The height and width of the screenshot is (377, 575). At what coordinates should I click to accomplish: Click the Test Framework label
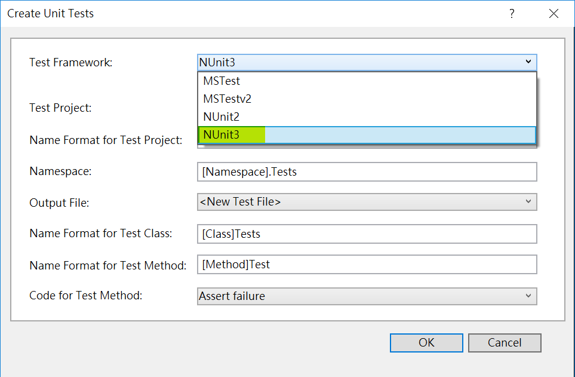(x=70, y=62)
